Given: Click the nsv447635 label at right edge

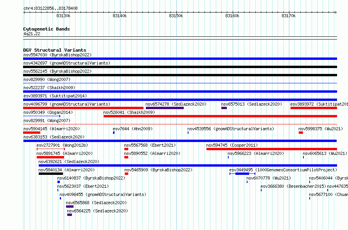Looking at the screenshot, I should point(337,186).
